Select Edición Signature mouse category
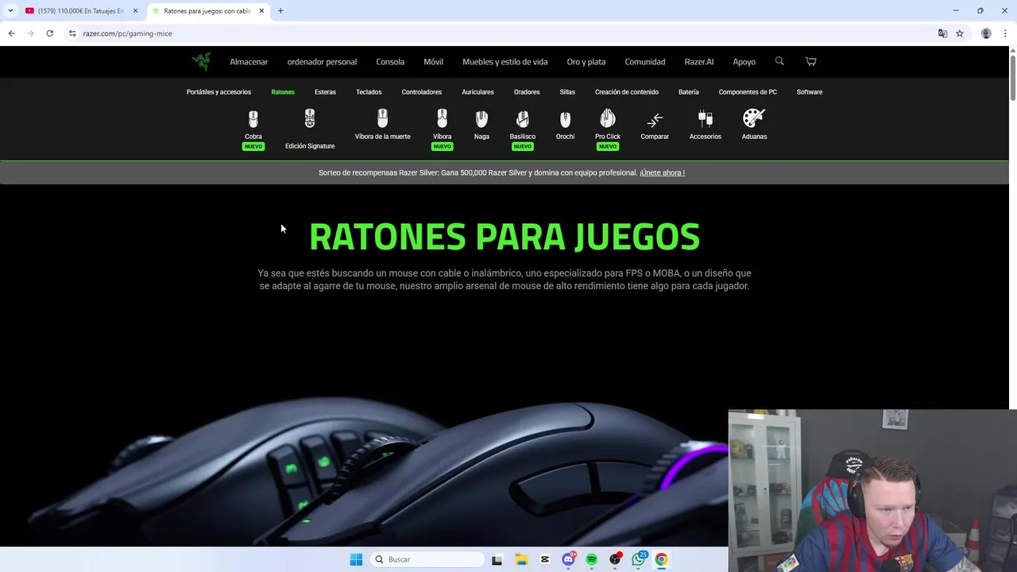 (310, 129)
